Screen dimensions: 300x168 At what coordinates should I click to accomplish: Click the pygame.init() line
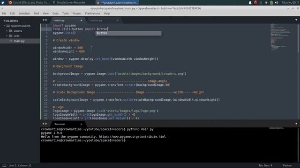[64, 33]
